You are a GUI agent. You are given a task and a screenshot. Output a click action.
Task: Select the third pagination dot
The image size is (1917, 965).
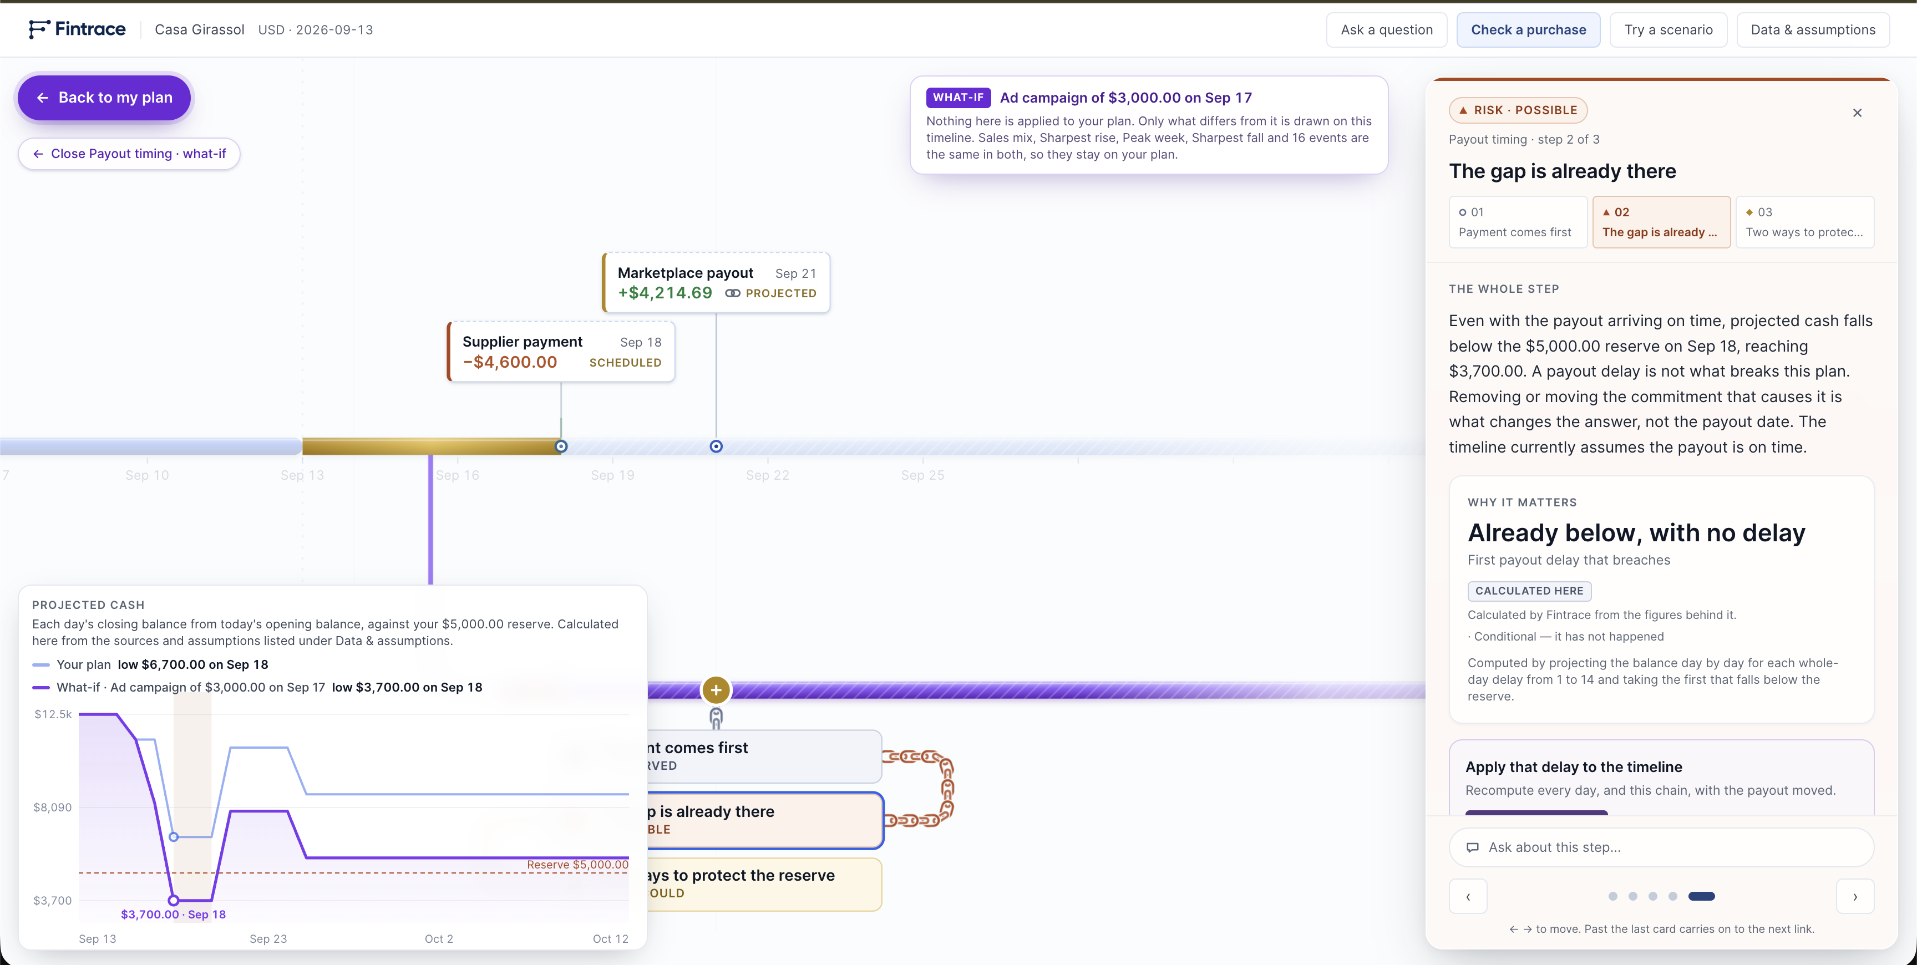pos(1652,897)
